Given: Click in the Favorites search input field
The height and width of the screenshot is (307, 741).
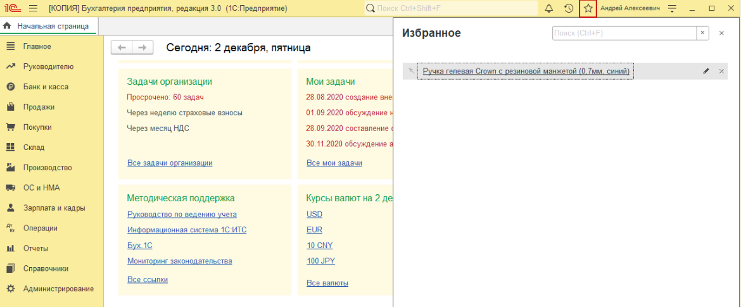Looking at the screenshot, I should point(624,33).
